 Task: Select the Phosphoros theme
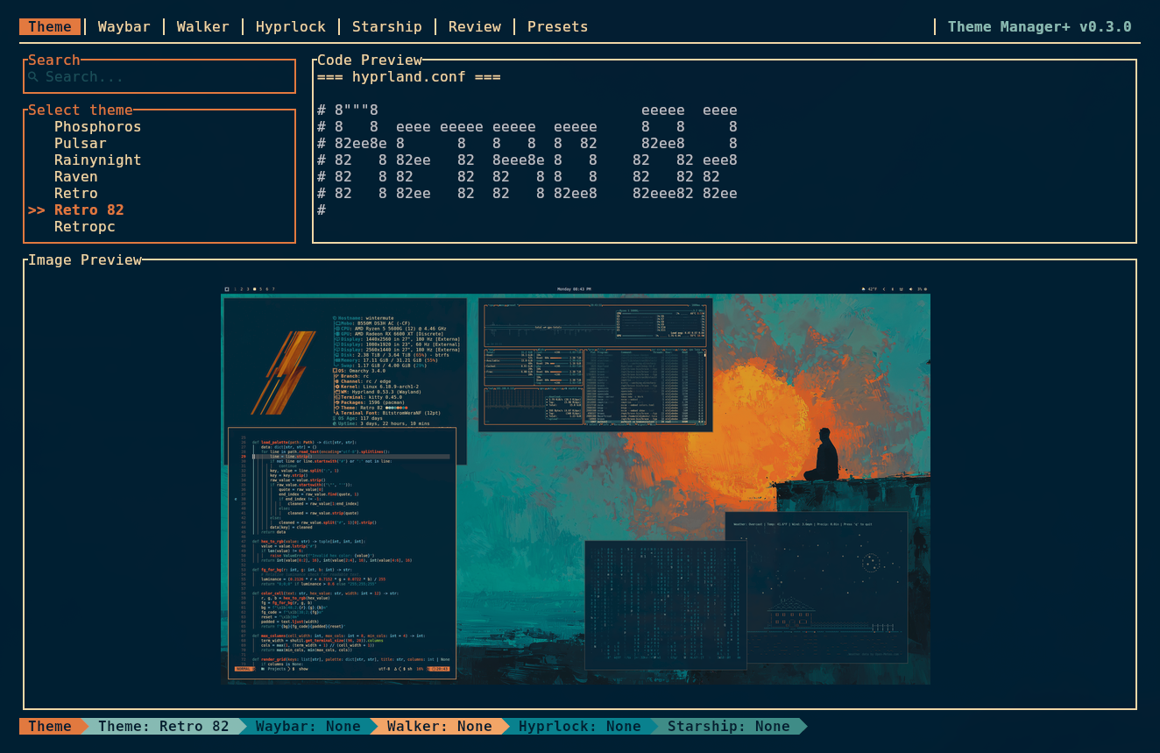pos(97,126)
